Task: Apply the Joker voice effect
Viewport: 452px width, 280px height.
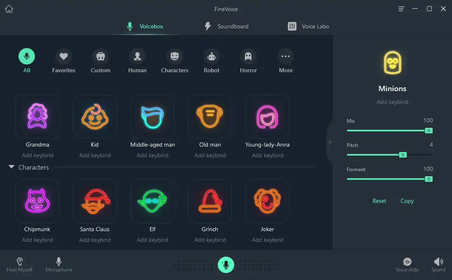Action: coord(267,201)
